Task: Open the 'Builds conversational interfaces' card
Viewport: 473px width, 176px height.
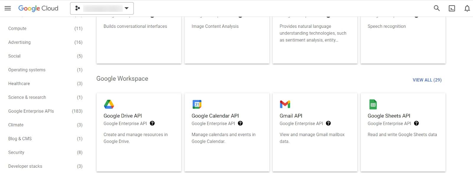Action: click(139, 40)
